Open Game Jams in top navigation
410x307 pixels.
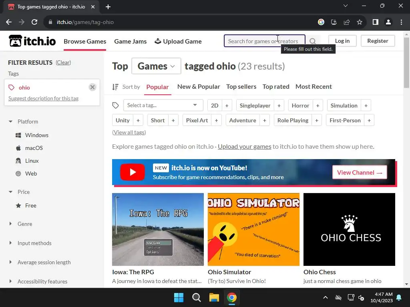click(130, 41)
